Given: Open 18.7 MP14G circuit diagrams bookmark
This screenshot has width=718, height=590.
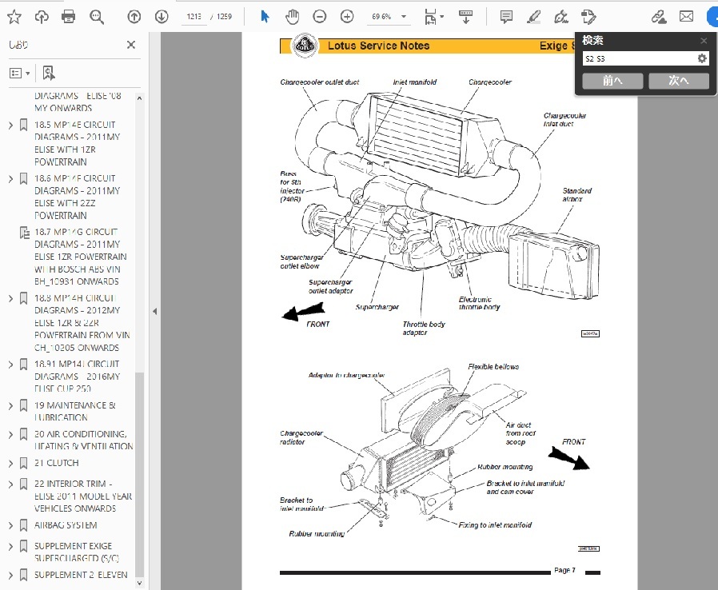Looking at the screenshot, I should 81,257.
